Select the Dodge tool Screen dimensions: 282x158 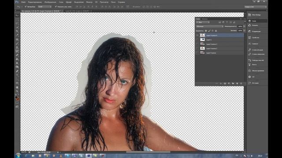17,67
